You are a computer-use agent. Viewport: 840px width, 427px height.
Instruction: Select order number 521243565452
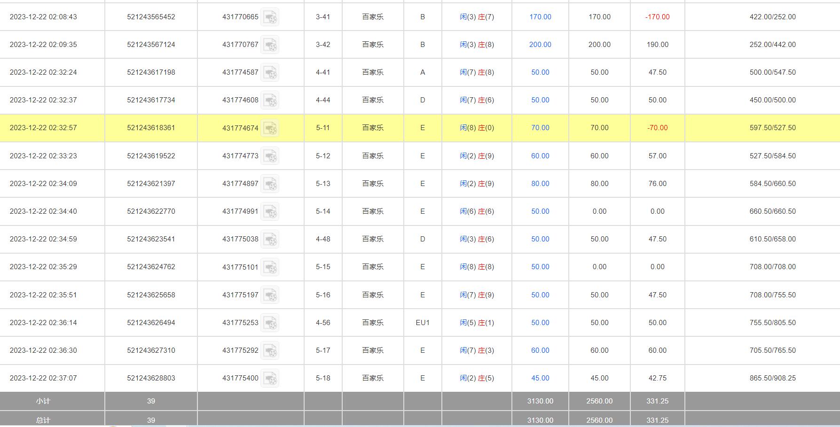point(151,17)
